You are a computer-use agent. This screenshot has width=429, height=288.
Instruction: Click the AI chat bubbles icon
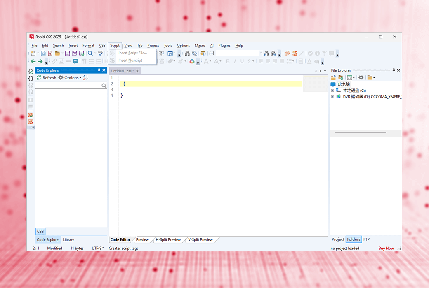[288, 53]
